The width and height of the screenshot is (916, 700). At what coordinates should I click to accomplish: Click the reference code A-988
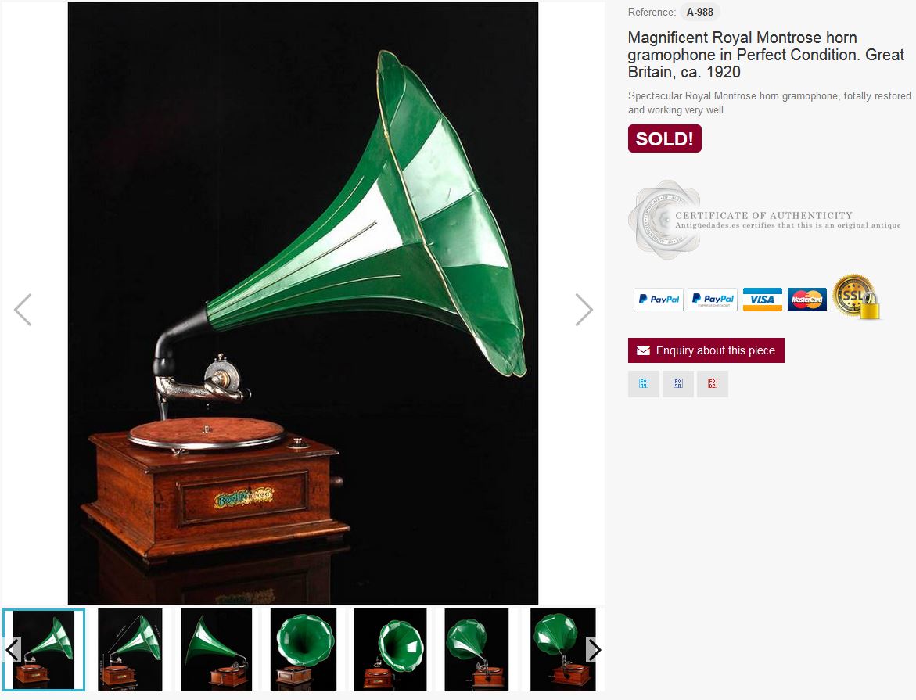700,12
